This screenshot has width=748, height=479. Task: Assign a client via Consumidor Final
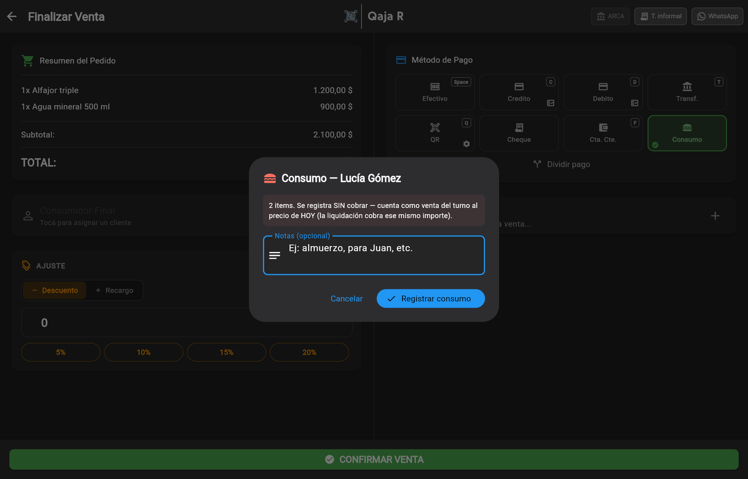coord(187,216)
